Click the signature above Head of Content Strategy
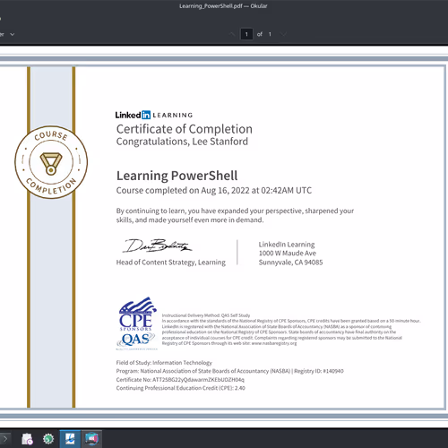The image size is (448, 448). (157, 246)
